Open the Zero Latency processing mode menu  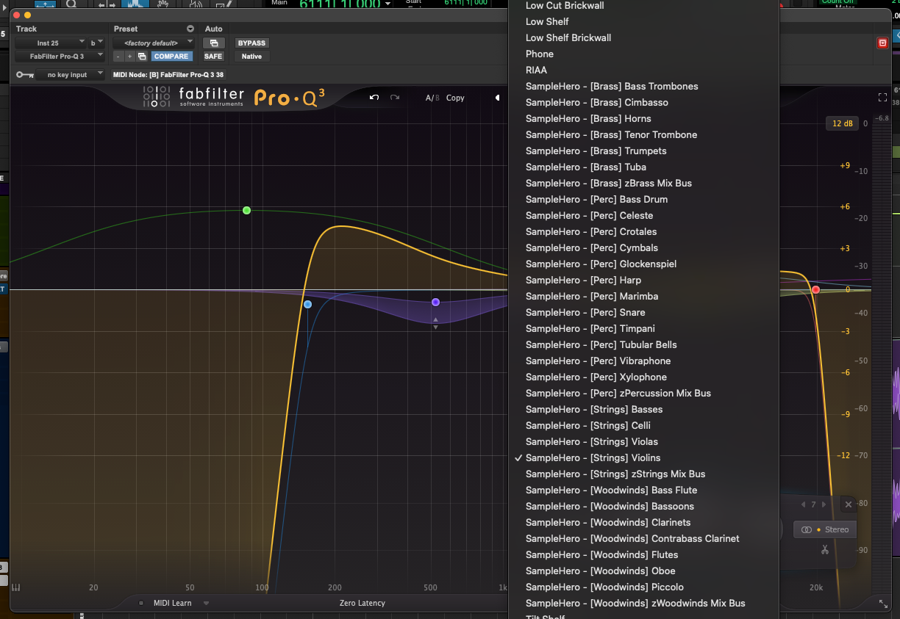[x=362, y=604]
